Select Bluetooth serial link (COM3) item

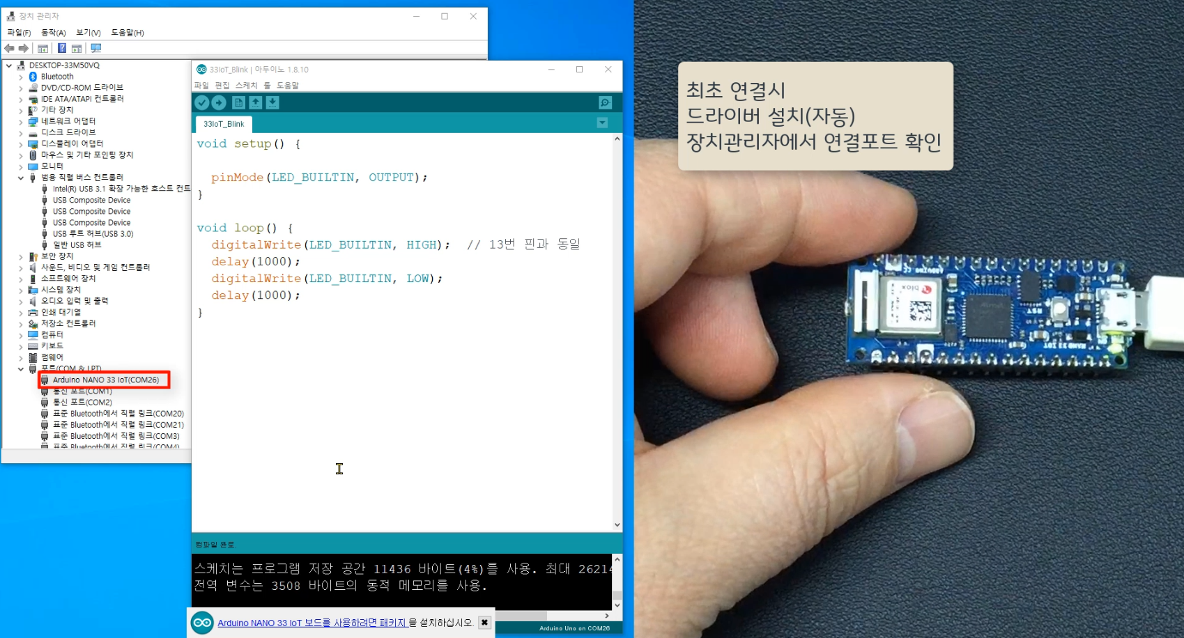point(116,436)
